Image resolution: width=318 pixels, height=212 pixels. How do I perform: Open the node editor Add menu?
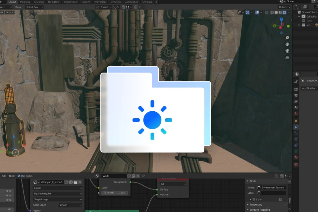click(x=4, y=176)
